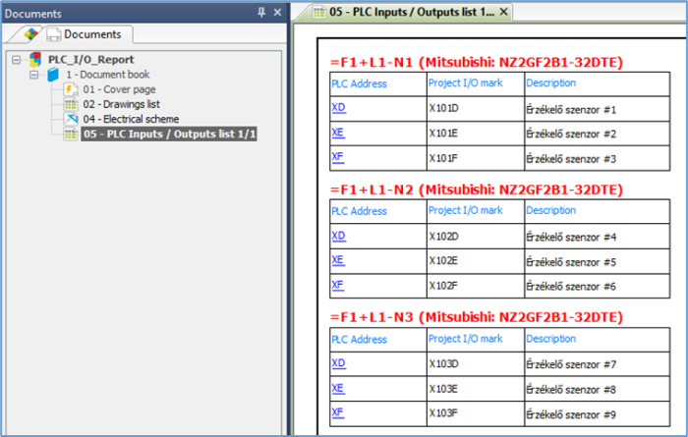
Task: Collapse the 1 - Document book node
Action: pos(33,75)
